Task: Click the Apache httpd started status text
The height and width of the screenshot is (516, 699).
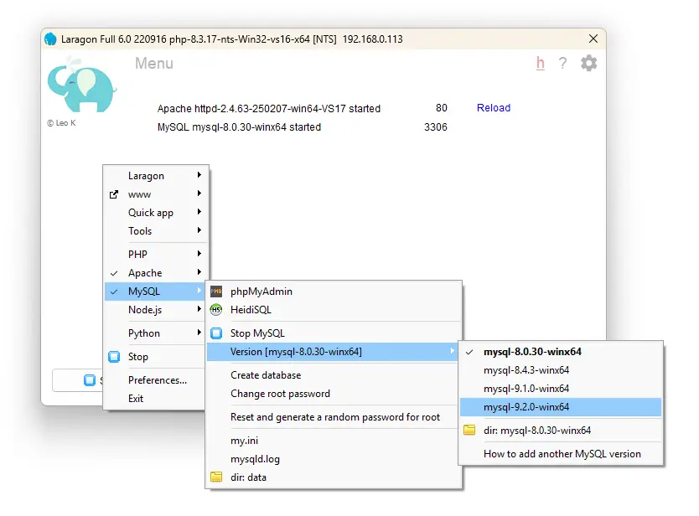Action: (269, 109)
